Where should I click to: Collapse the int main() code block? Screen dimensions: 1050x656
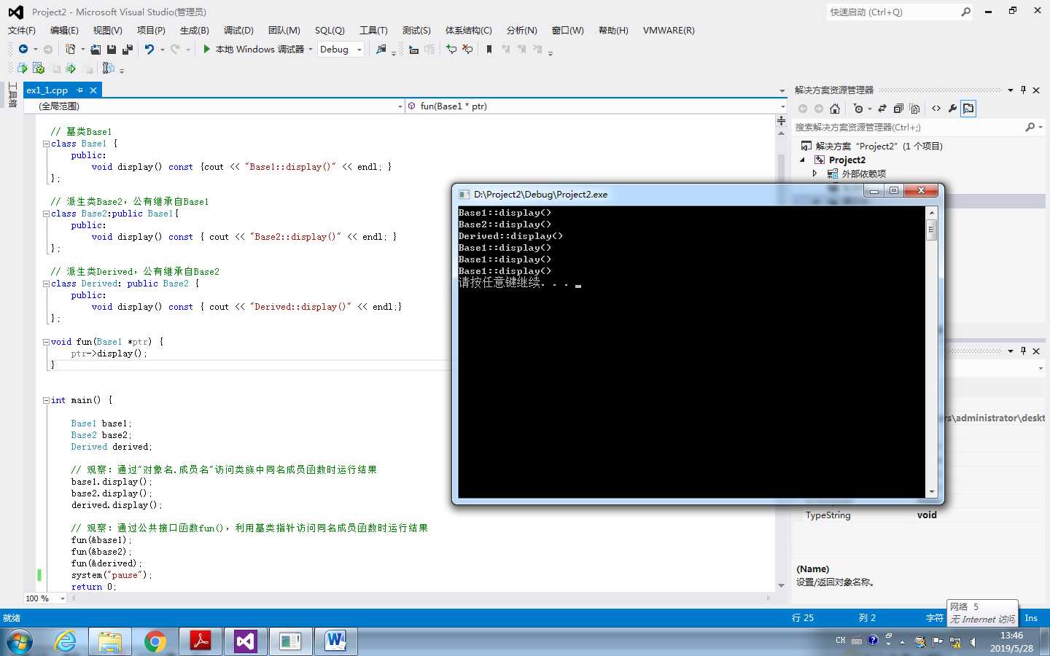46,400
